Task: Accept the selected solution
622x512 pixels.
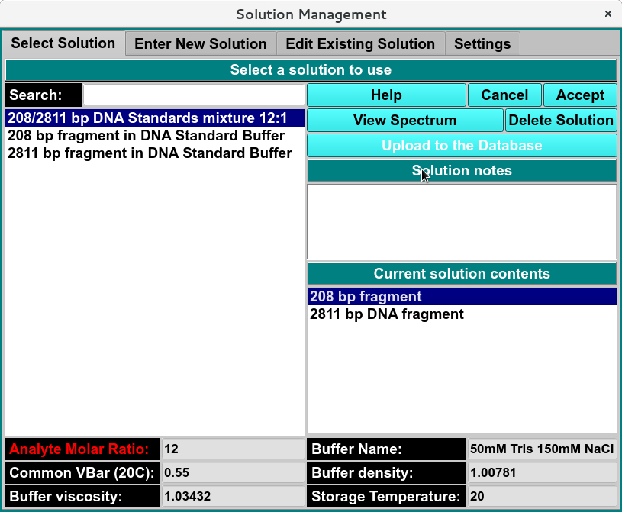Action: pos(580,95)
